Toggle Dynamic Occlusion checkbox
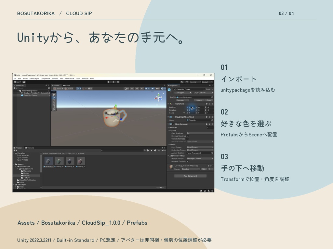This screenshot has width=333, height=249. tap(188, 161)
